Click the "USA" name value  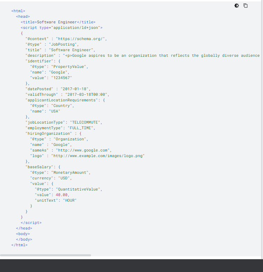(x=54, y=111)
